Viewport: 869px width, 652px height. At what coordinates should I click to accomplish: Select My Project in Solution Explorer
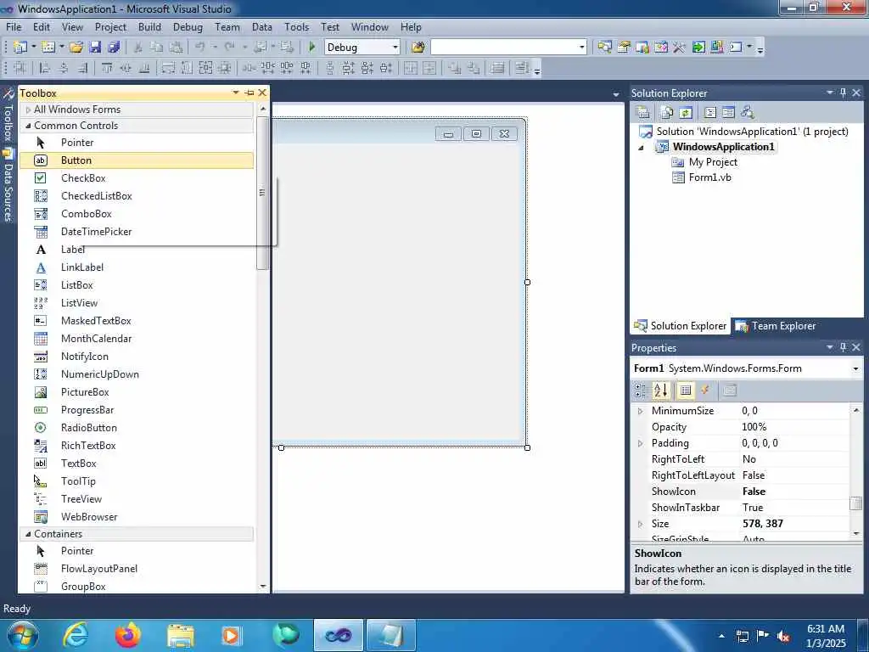click(713, 162)
